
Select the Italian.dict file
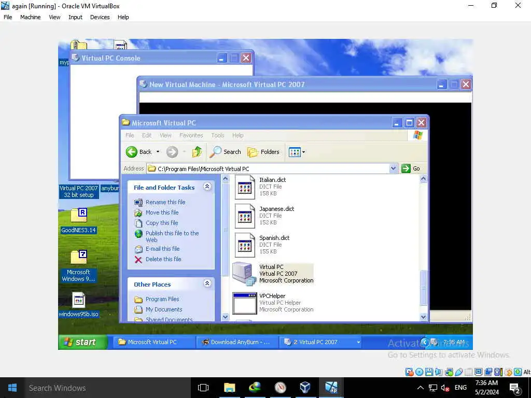[261, 187]
